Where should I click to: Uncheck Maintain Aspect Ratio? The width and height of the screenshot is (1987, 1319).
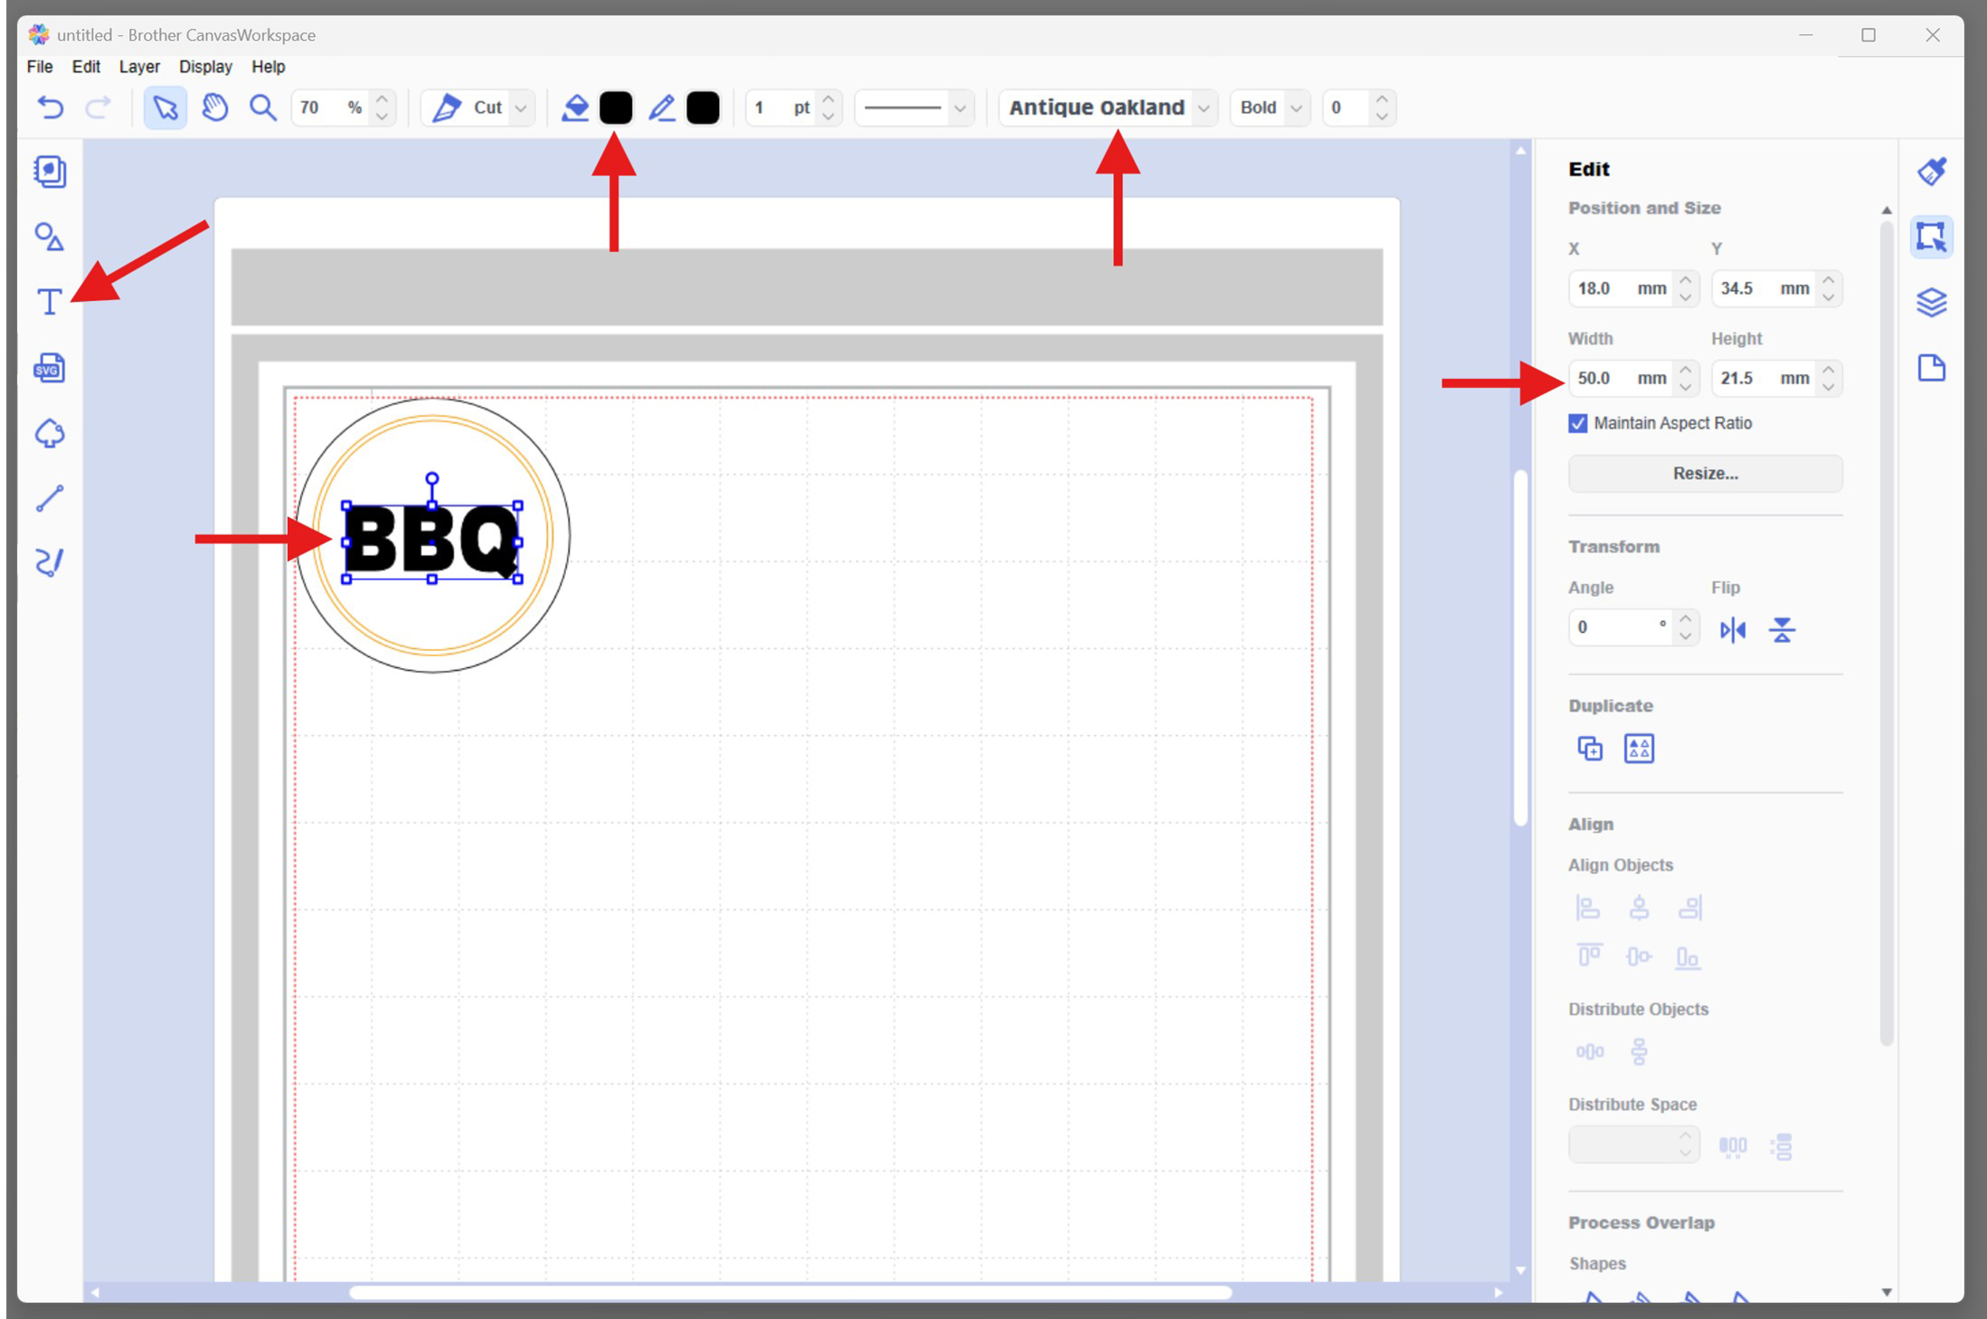pos(1578,423)
